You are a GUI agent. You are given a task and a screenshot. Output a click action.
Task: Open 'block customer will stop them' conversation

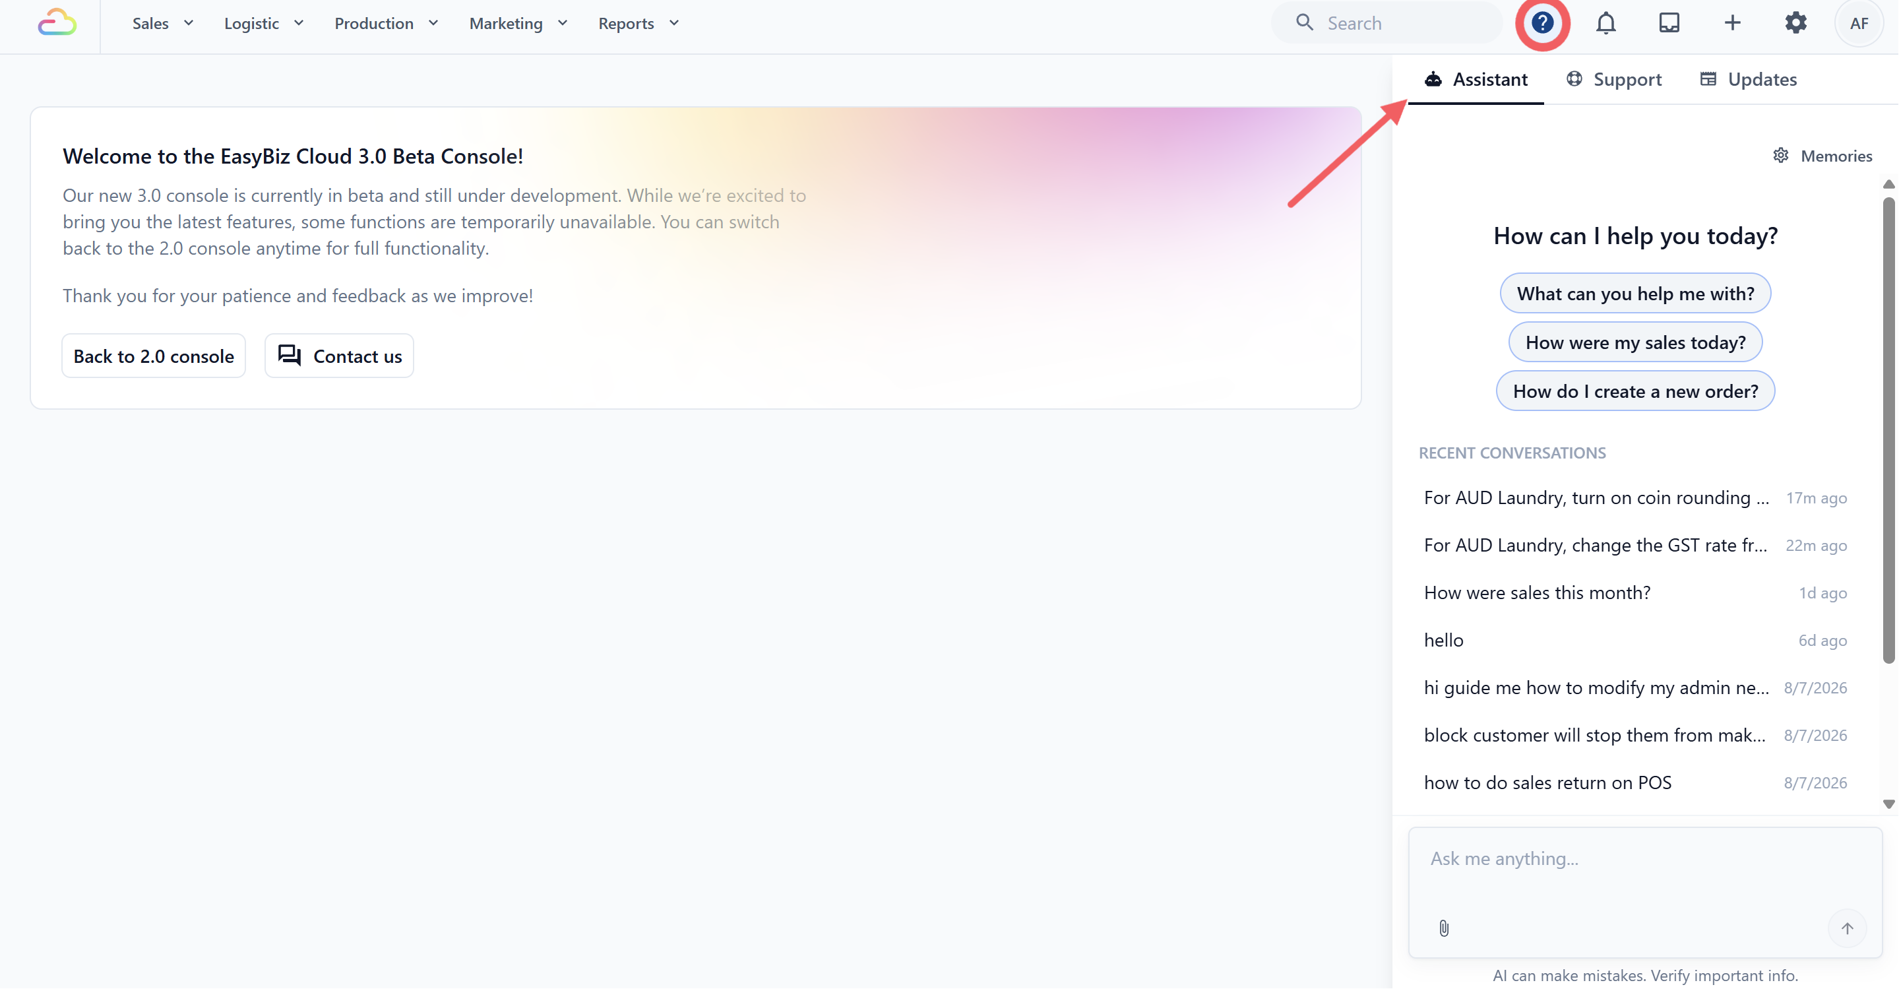(1635, 735)
